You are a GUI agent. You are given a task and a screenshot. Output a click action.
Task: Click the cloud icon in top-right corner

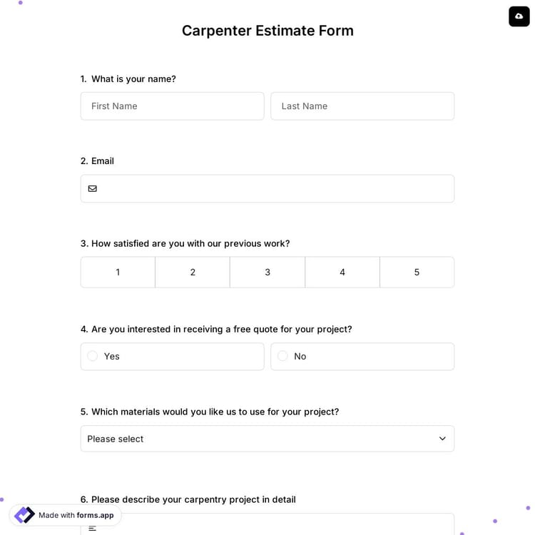coord(519,16)
